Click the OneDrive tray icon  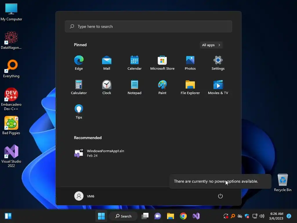coord(240,216)
